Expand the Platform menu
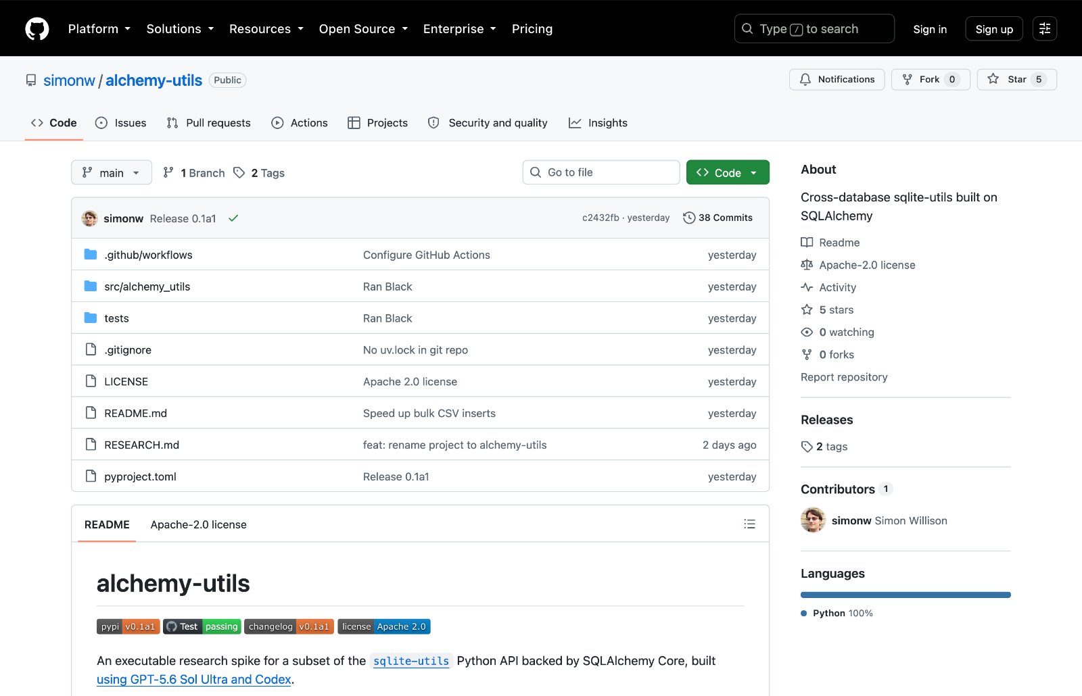1082x696 pixels. [99, 28]
